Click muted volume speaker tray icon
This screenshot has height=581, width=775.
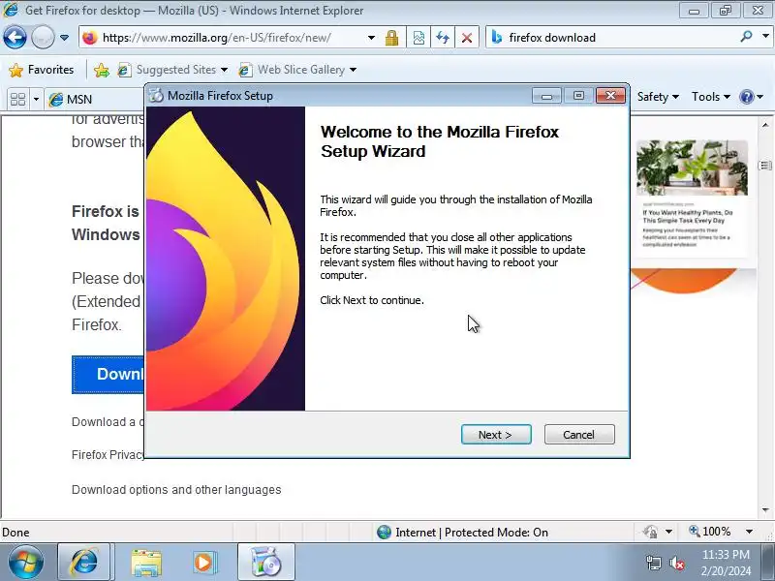point(676,563)
